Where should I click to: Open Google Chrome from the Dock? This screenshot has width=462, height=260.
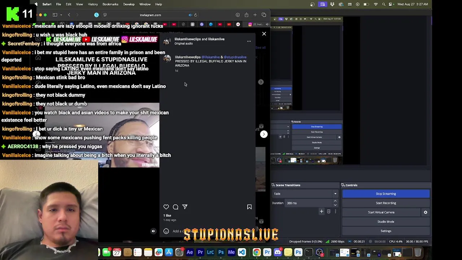257,252
